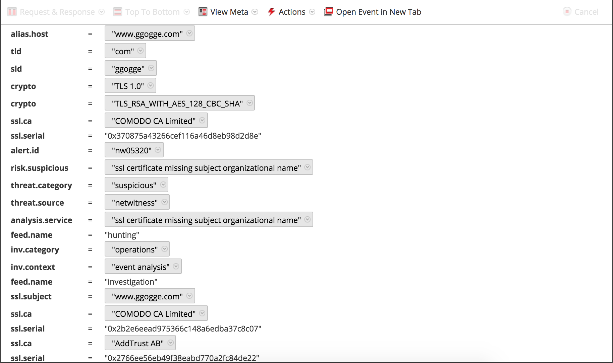Open dropdown on ssl.ca COMODO CA Limited
Viewport: 613px width, 363px height.
(x=202, y=121)
